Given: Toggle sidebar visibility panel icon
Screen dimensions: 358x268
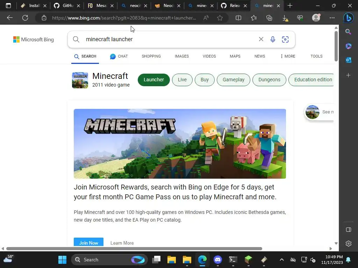Looking at the screenshot, I should coord(349,230).
